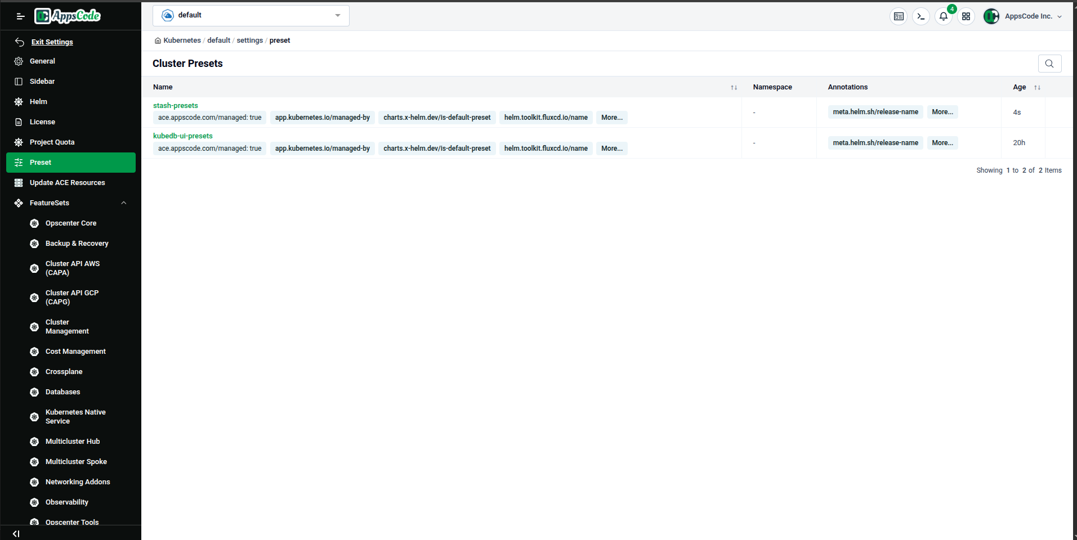The height and width of the screenshot is (540, 1077).
Task: Select the Databases feature set icon
Action: (x=34, y=391)
